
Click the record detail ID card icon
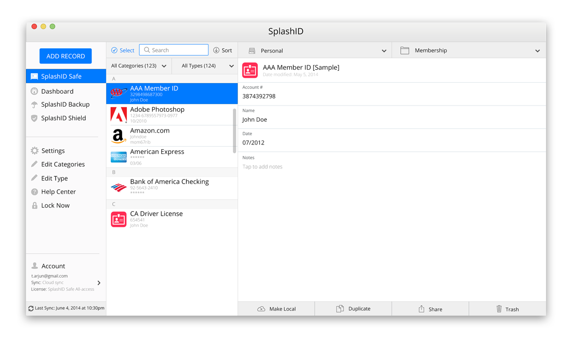click(x=250, y=70)
